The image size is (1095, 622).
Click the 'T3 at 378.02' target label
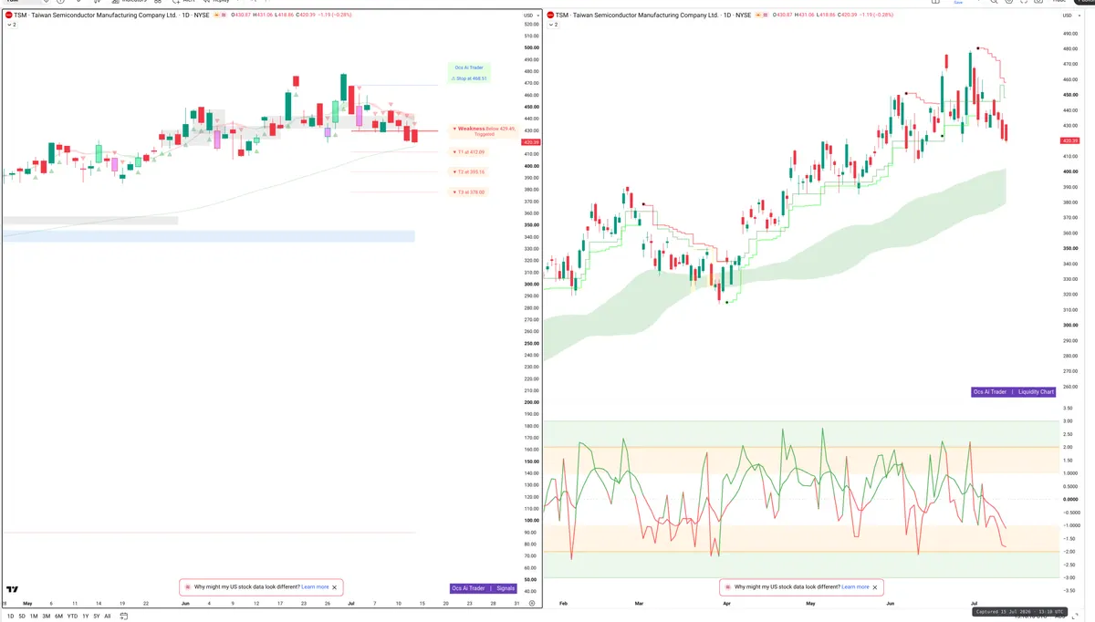(469, 192)
